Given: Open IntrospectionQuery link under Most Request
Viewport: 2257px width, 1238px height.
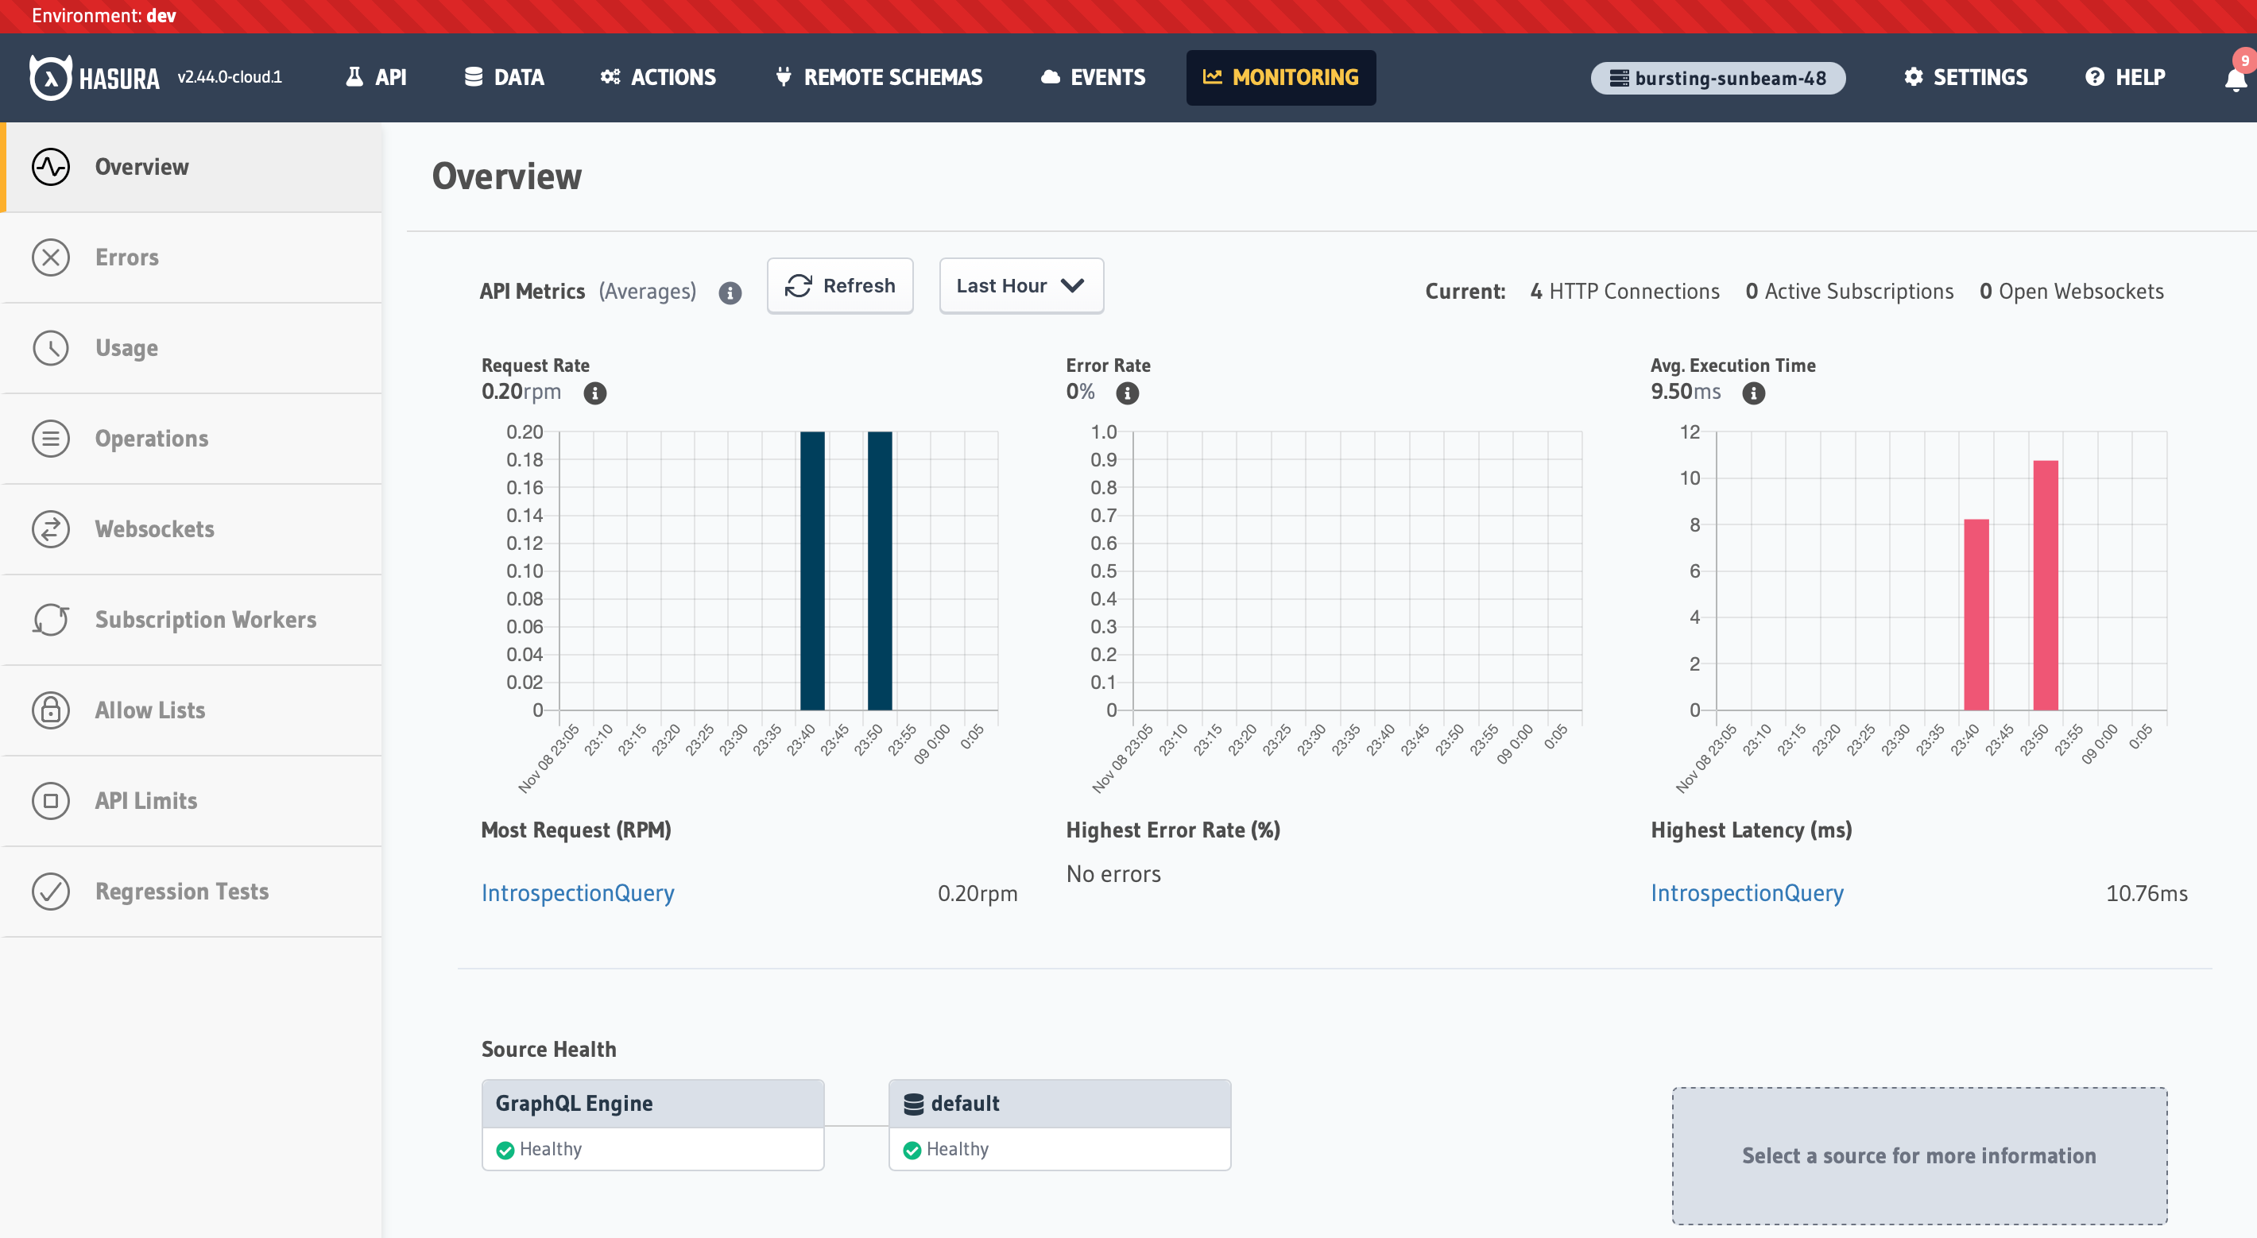Looking at the screenshot, I should point(578,893).
